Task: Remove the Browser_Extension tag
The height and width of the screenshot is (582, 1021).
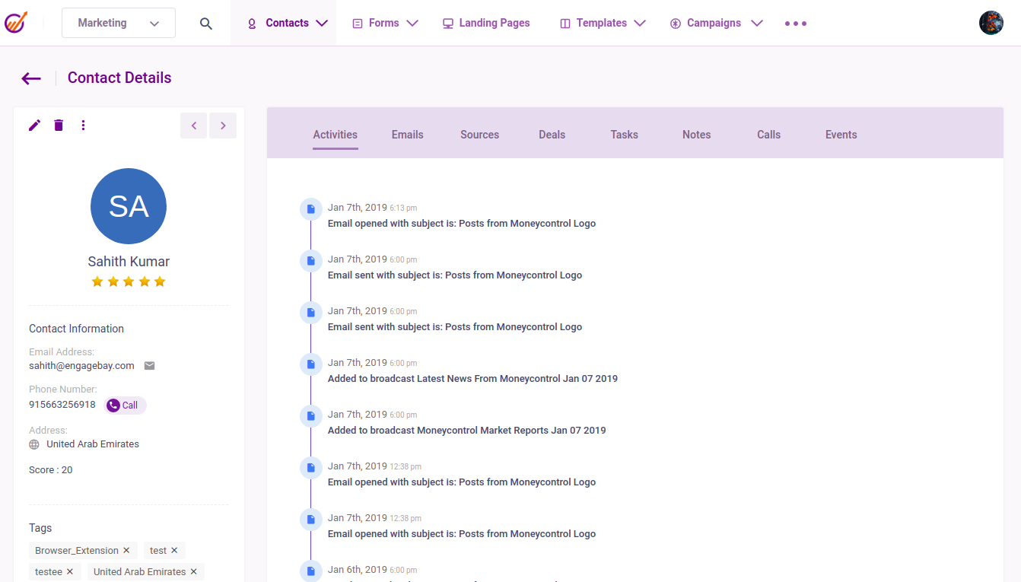Action: [127, 550]
